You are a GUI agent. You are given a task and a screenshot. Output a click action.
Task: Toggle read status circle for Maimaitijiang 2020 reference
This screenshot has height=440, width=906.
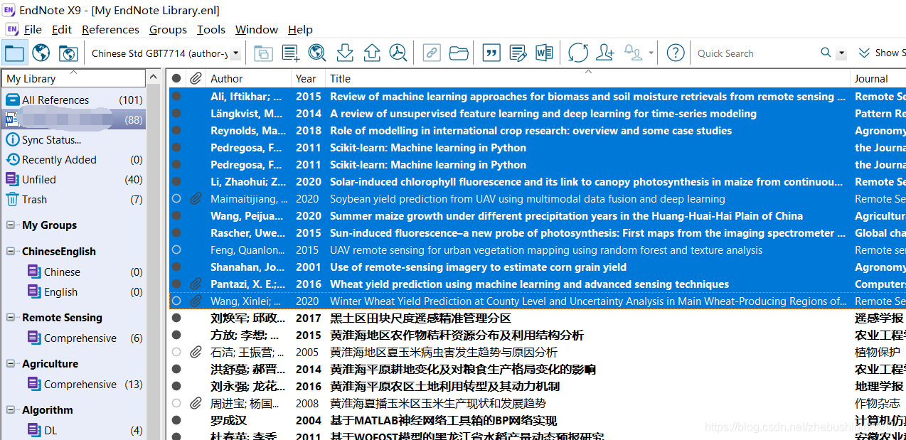[x=176, y=198]
